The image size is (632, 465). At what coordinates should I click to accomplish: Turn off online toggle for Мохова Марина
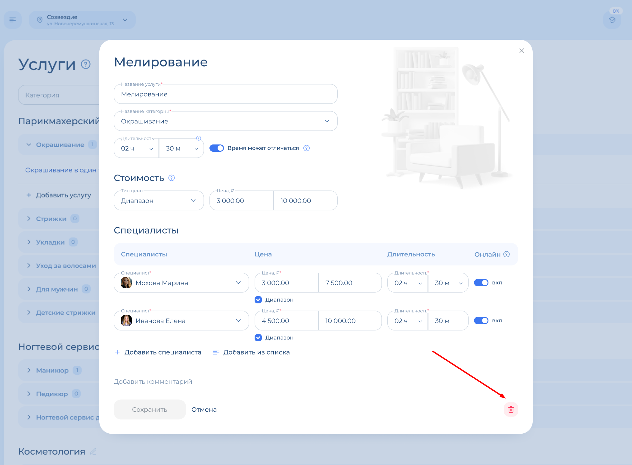481,283
